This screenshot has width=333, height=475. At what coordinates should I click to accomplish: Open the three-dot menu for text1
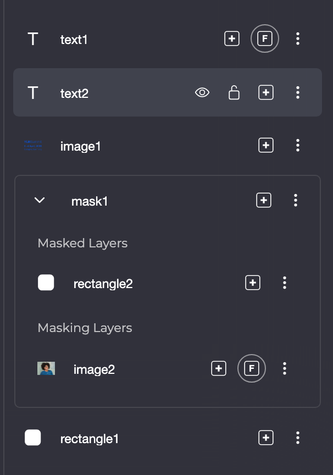tap(298, 39)
